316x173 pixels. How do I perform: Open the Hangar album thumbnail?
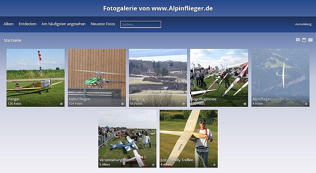click(36, 78)
